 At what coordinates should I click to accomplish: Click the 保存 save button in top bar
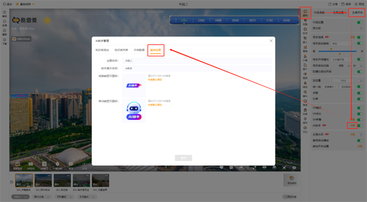(346, 4)
